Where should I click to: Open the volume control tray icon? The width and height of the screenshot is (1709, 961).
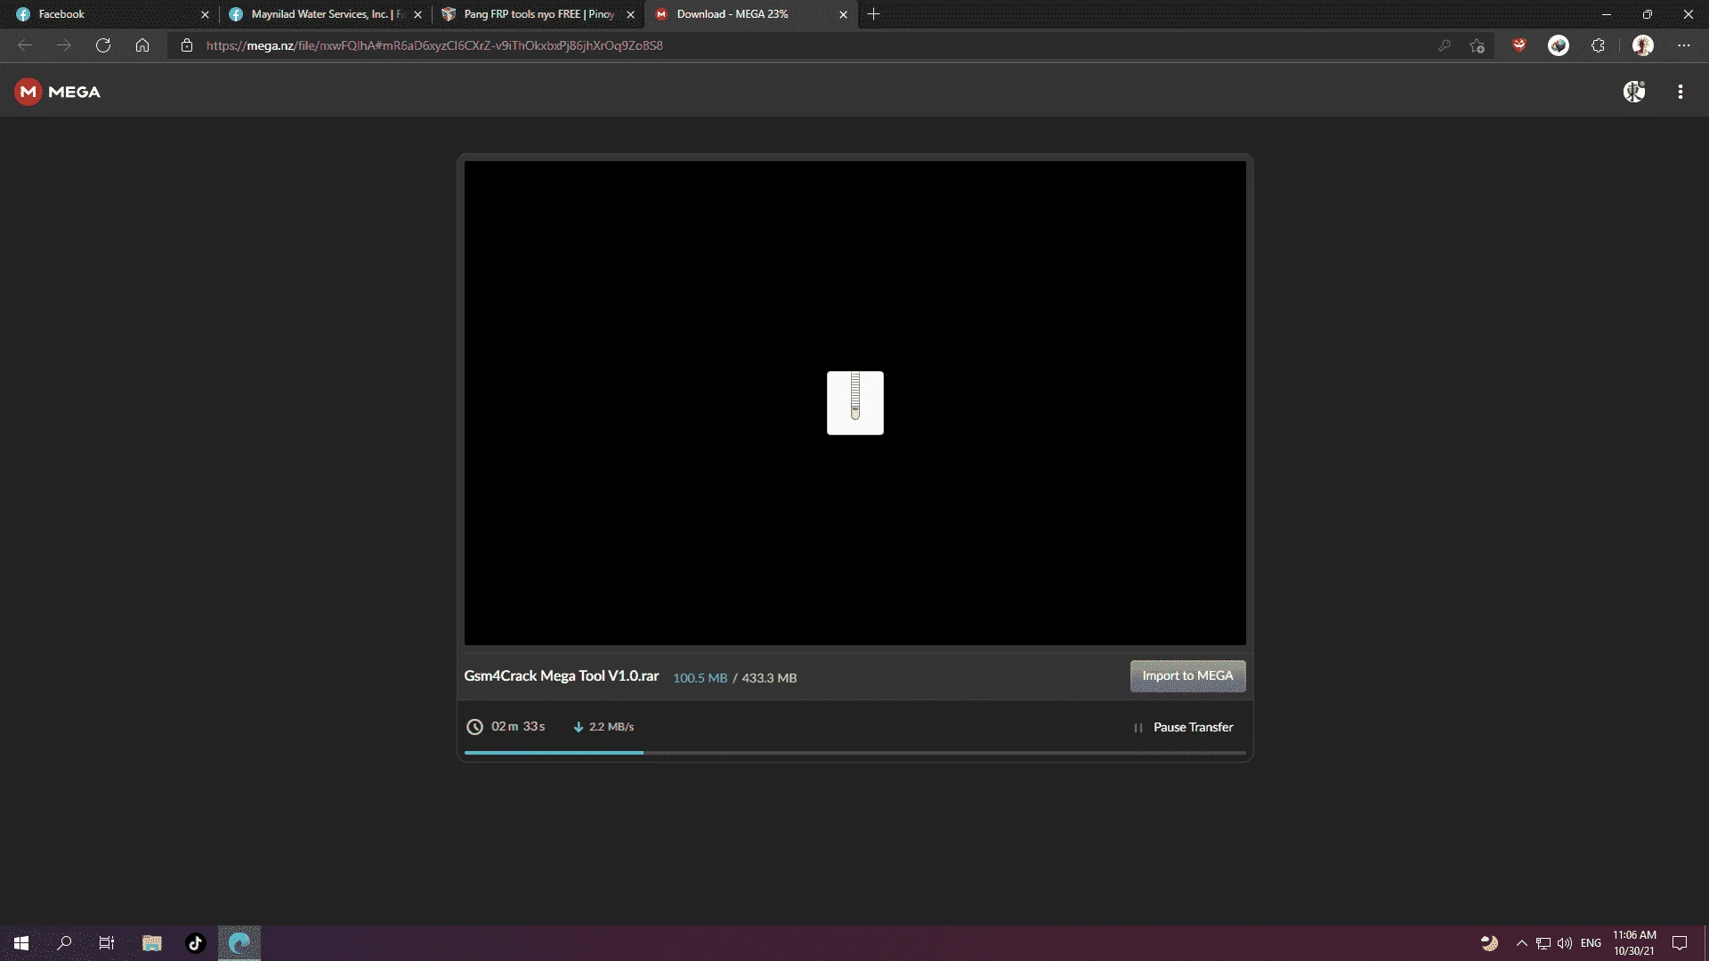tap(1564, 943)
